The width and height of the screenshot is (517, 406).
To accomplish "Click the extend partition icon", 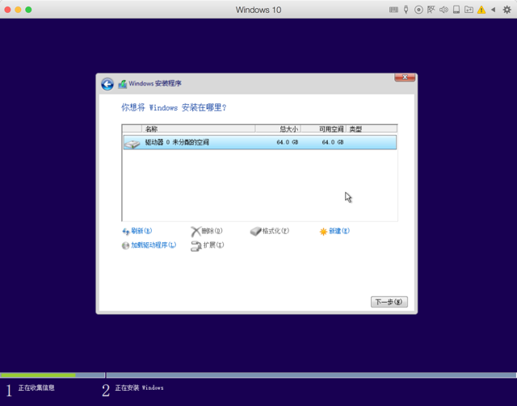I will click(195, 246).
